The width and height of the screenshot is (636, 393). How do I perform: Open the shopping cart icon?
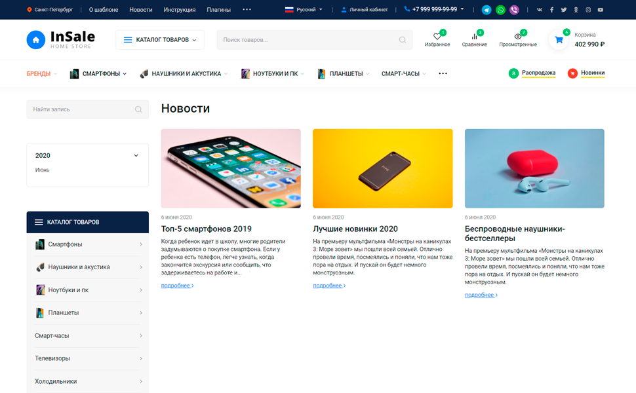559,40
